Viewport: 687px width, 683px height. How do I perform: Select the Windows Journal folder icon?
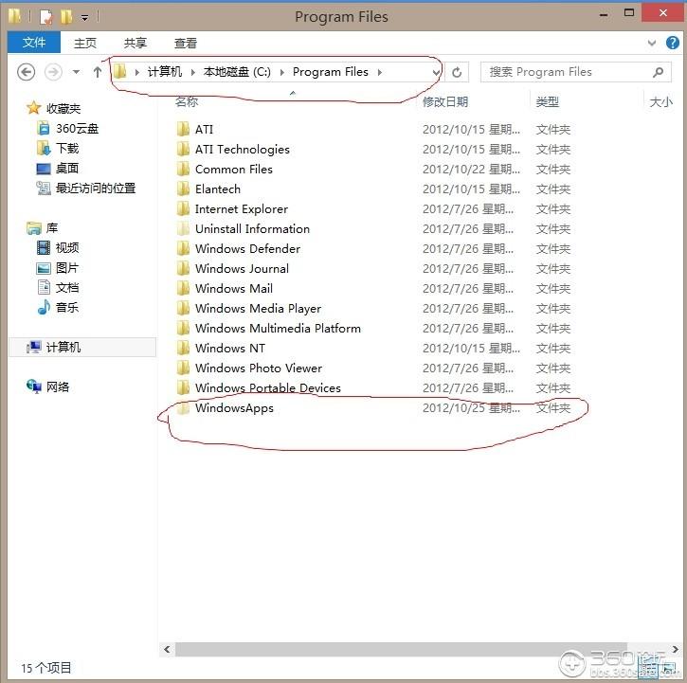pos(183,268)
